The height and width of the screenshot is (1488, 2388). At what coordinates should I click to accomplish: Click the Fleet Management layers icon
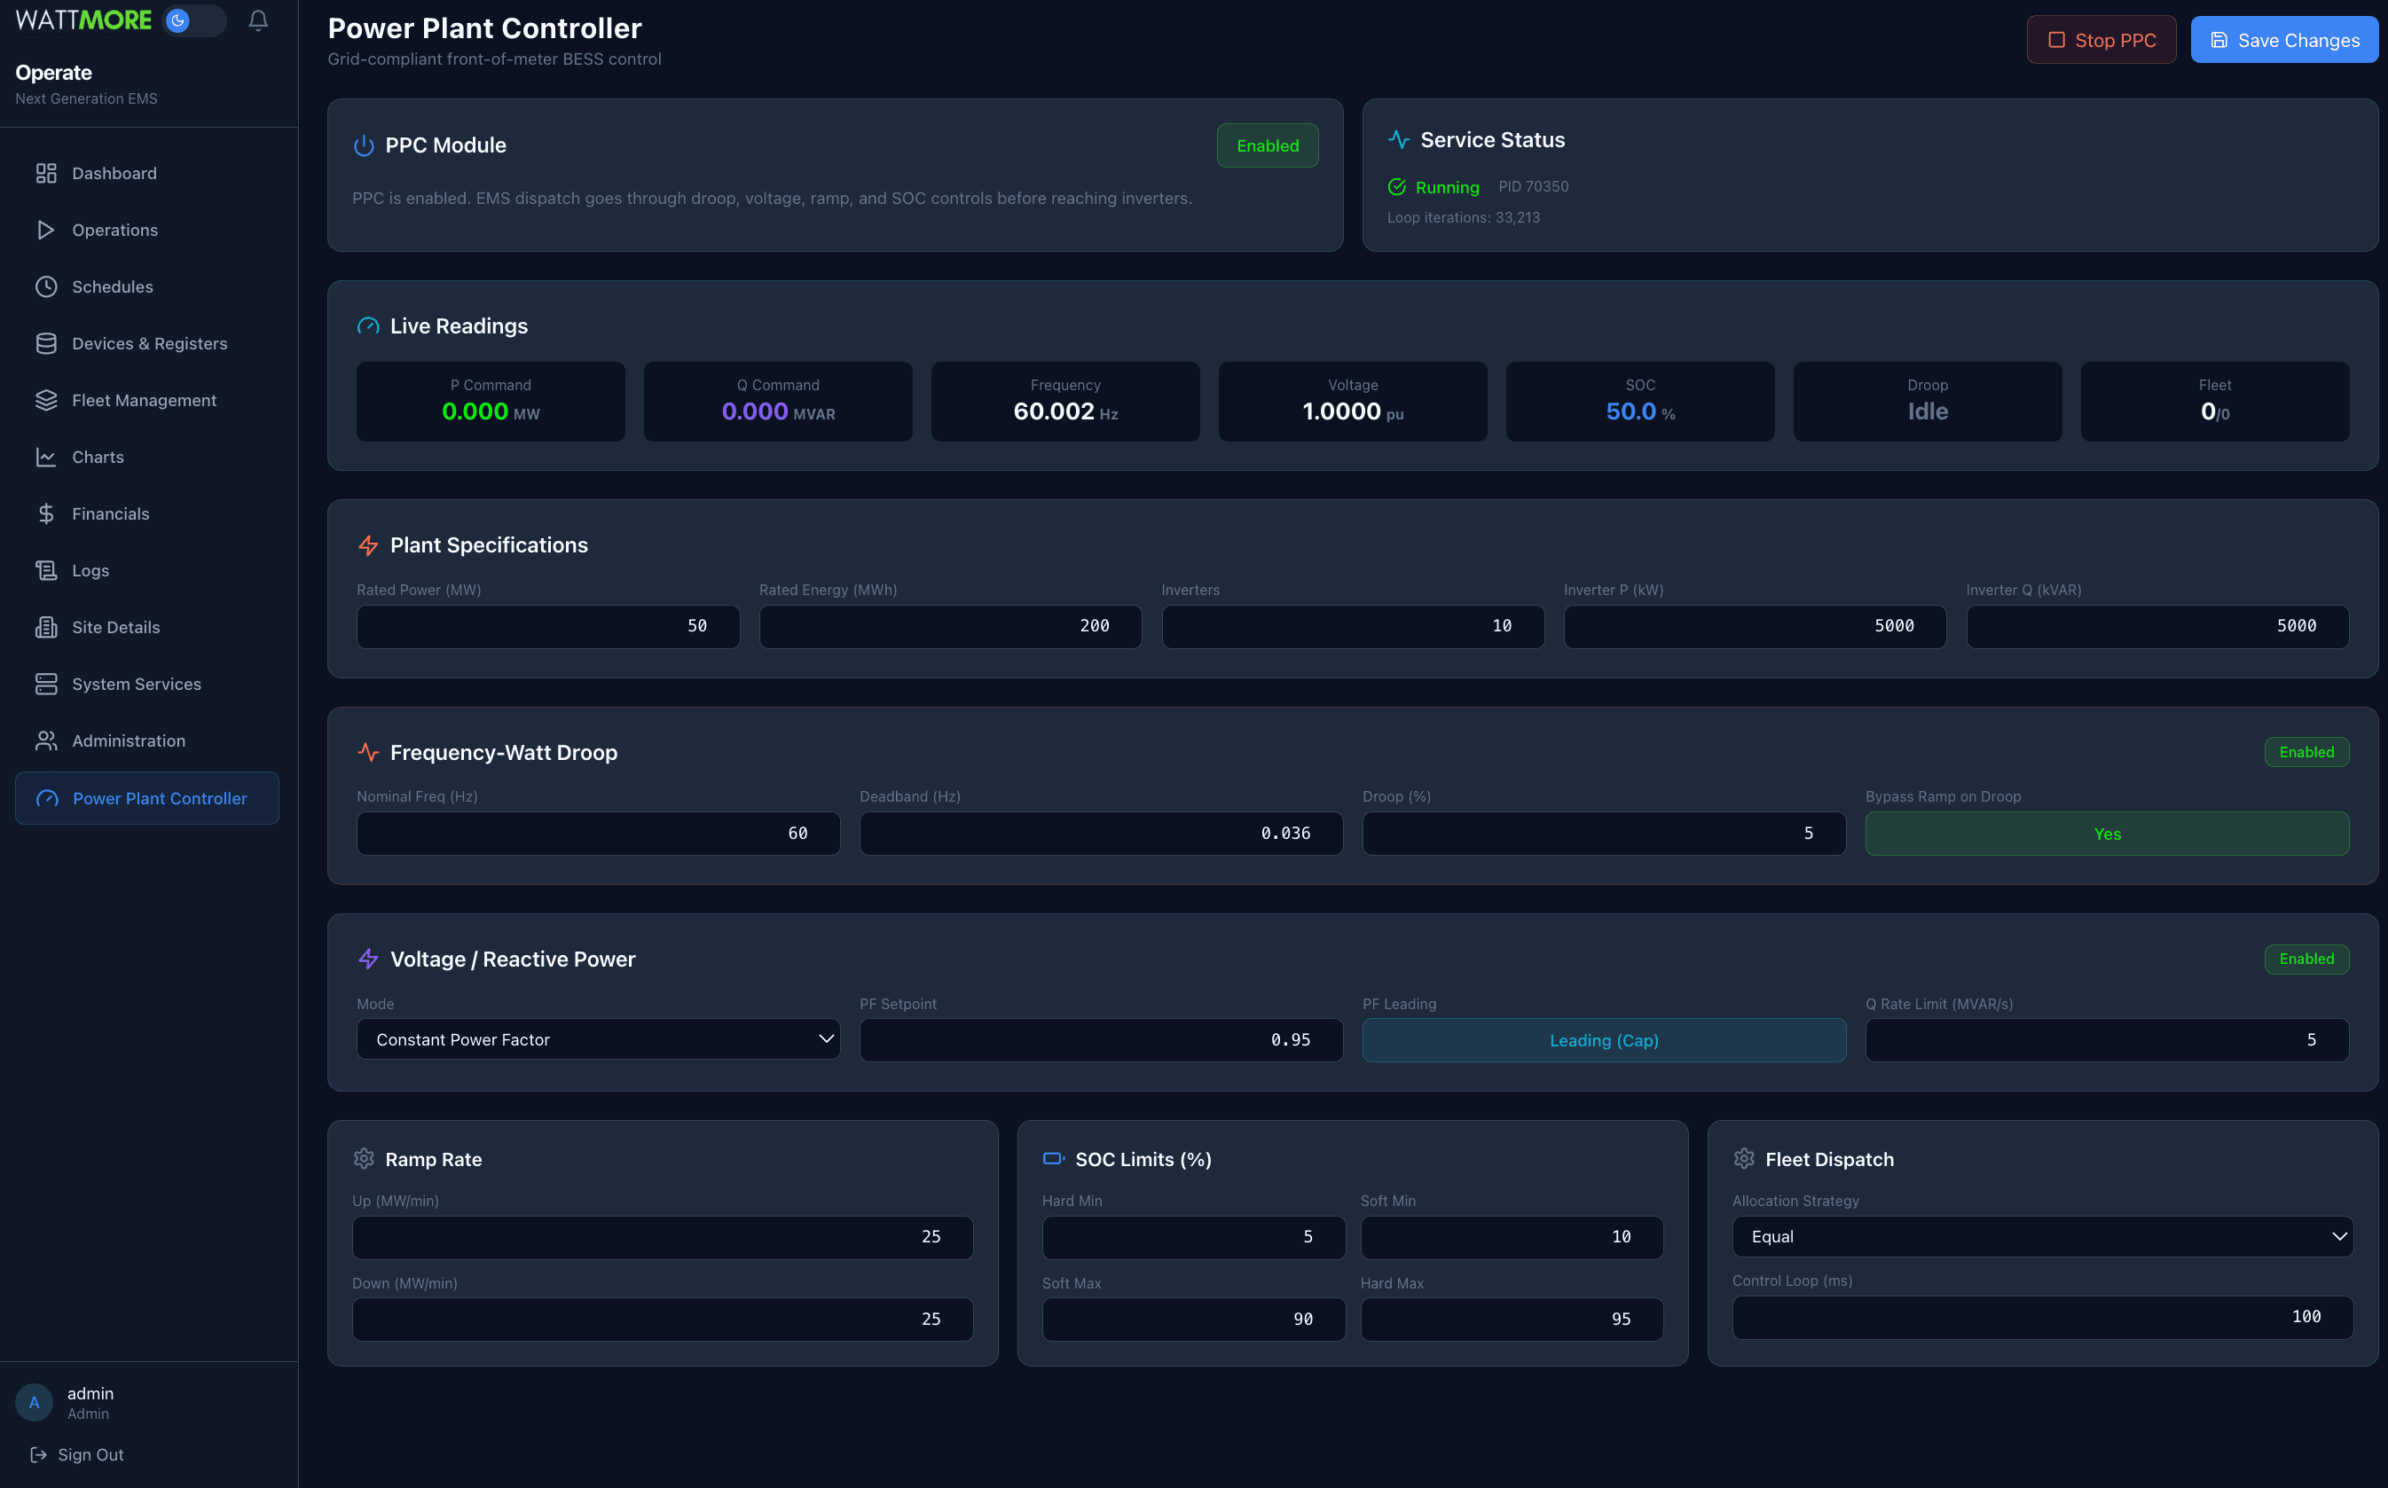(46, 400)
